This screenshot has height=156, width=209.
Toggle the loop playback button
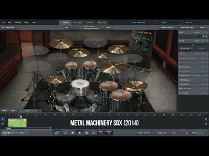tap(66, 133)
